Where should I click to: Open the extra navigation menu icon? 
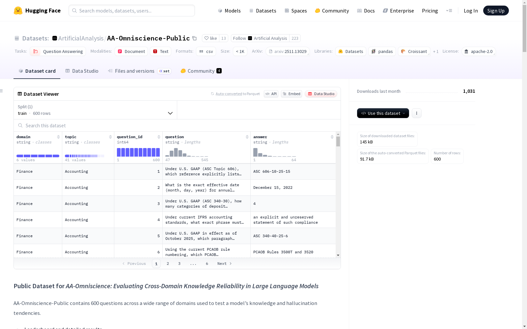click(449, 11)
